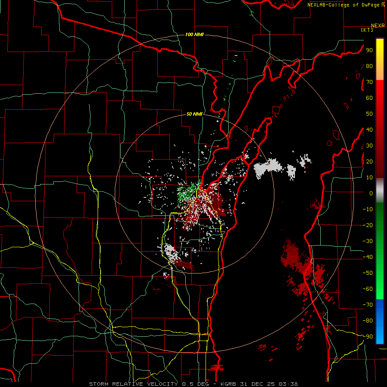The width and height of the screenshot is (387, 387).
Task: Click the 40 value on velocity scale
Action: click(369, 130)
